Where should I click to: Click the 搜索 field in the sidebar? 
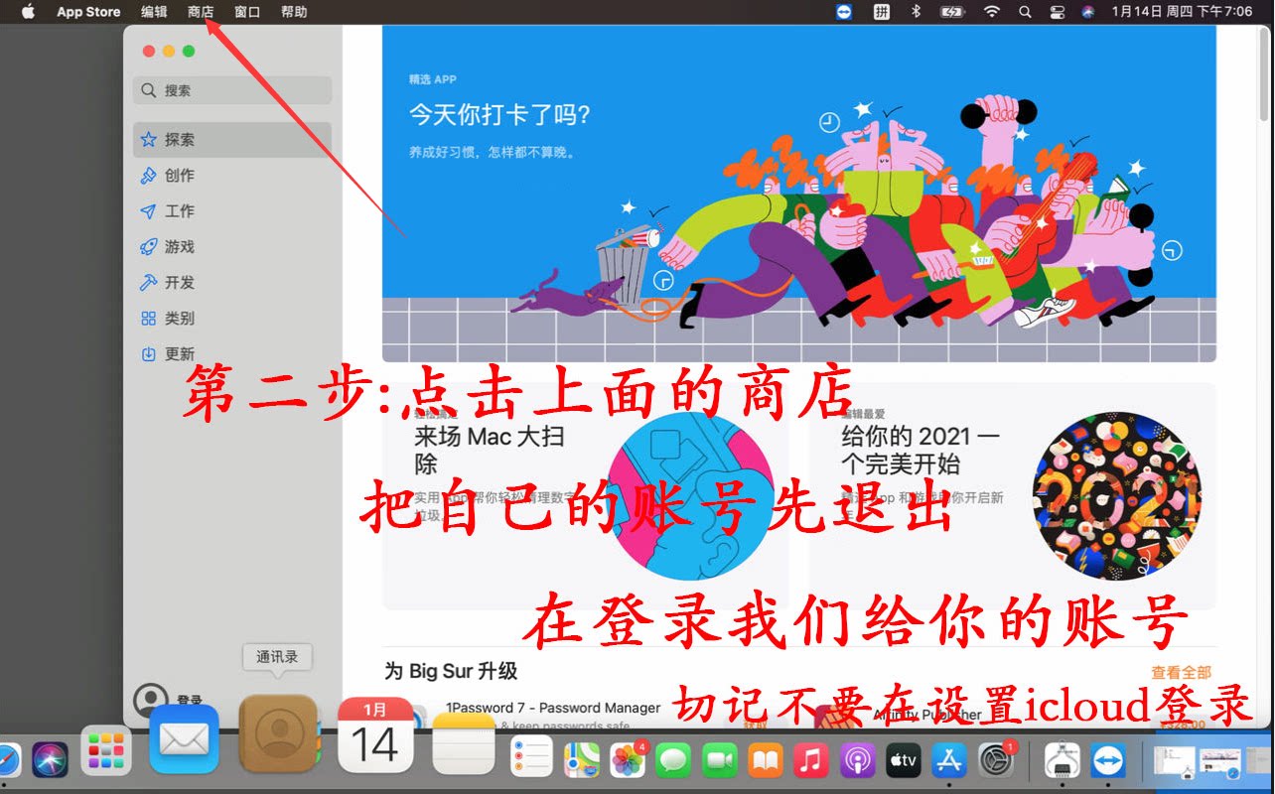[231, 89]
